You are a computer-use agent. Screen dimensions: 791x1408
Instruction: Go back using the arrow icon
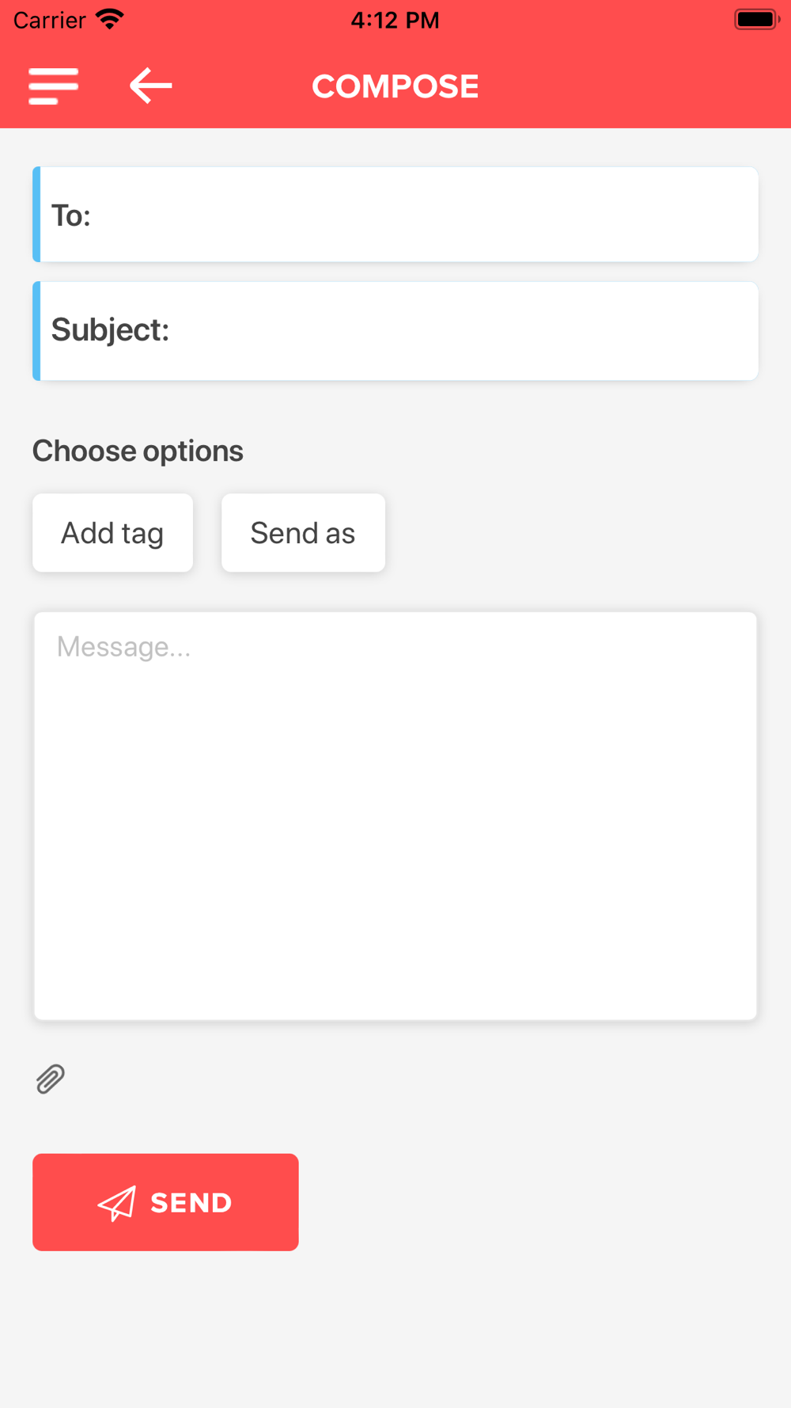150,86
